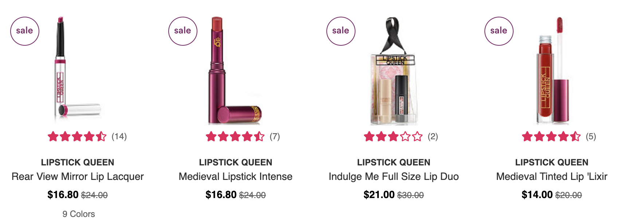View star rating for Medieval Lipstick Intense
617x222 pixels.
click(235, 137)
